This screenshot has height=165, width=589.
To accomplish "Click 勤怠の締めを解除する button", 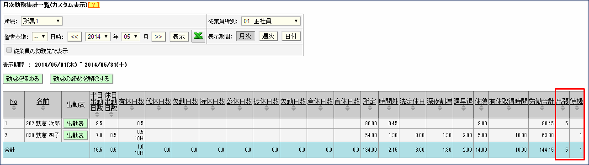I will [x=82, y=78].
